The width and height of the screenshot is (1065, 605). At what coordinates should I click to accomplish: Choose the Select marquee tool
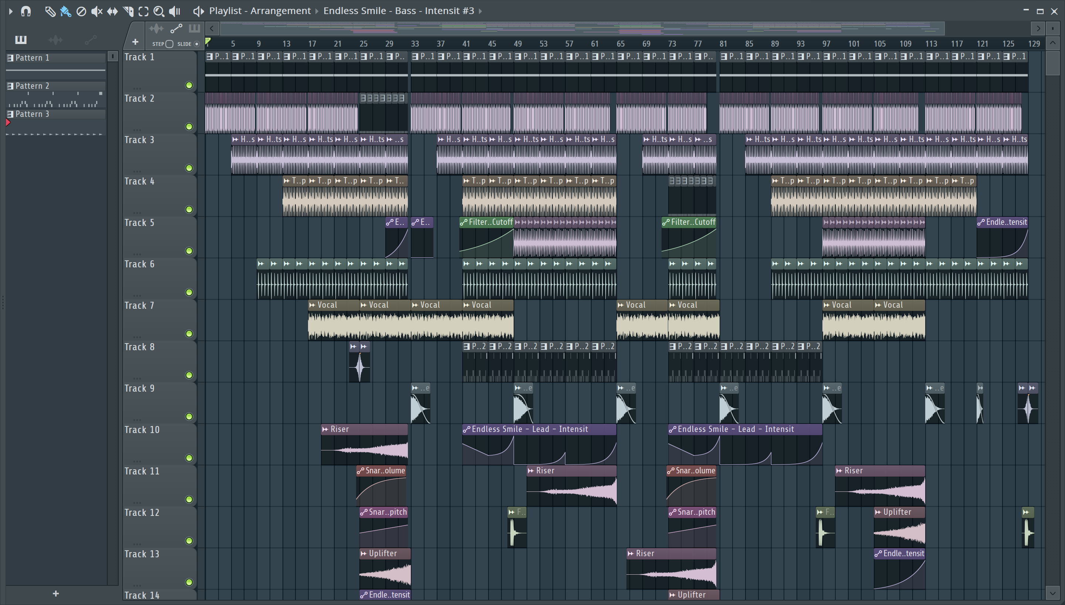143,11
